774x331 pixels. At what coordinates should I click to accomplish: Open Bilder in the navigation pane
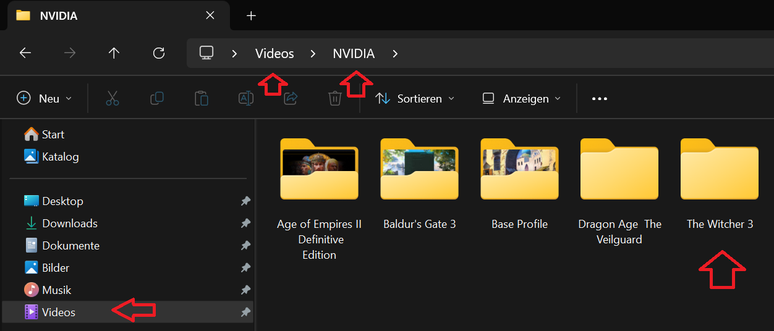[x=56, y=267]
